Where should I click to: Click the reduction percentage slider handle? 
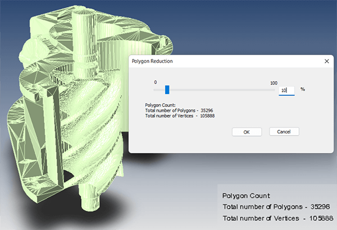[x=167, y=90]
